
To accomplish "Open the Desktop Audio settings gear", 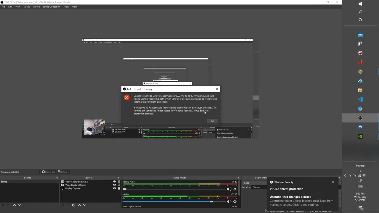I will pos(235,189).
